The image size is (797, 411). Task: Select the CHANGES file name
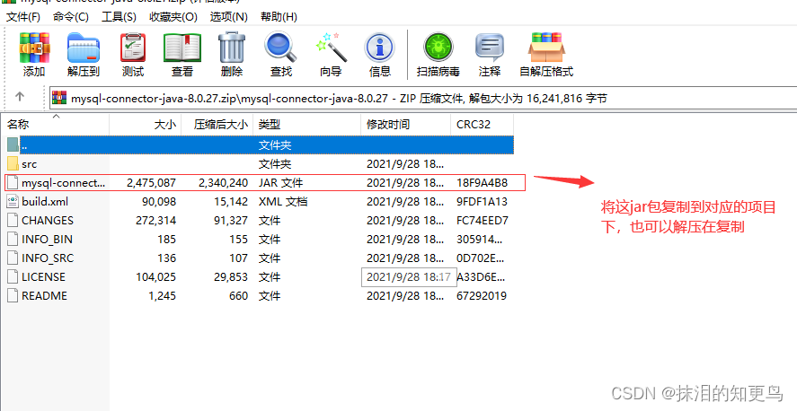coord(48,220)
